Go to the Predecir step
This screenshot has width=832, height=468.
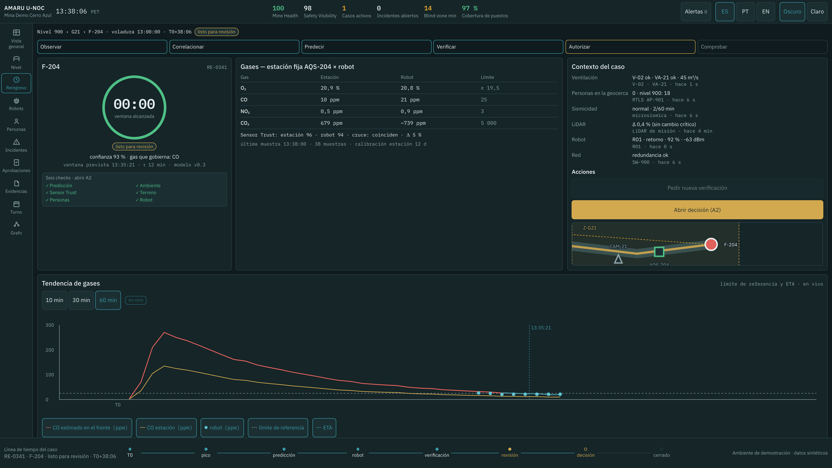point(366,47)
